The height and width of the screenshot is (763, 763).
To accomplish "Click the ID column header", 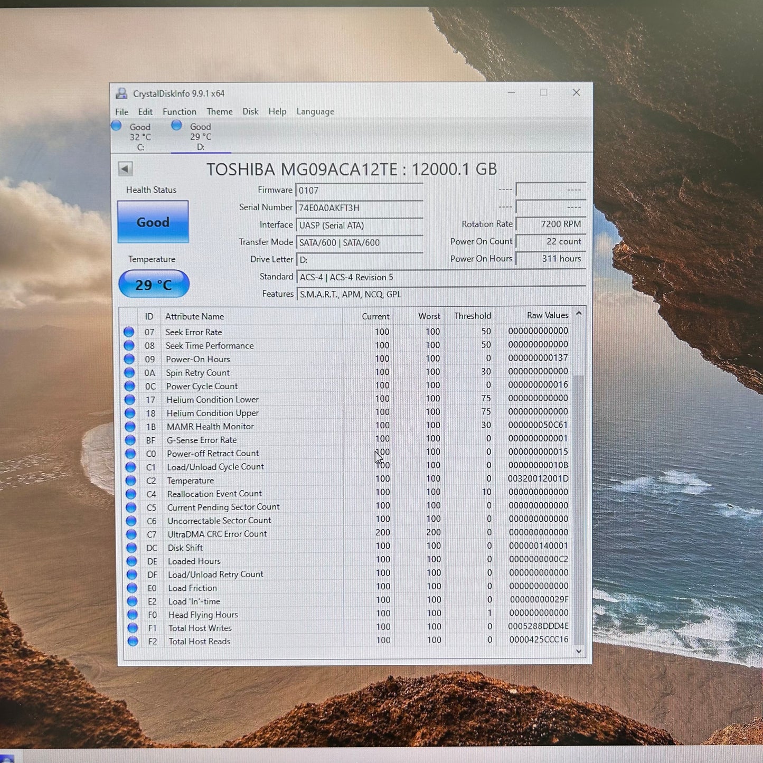I will point(149,316).
